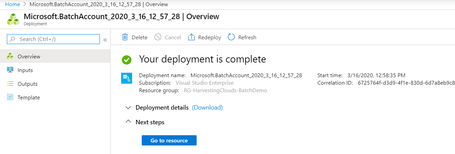455x154 pixels.
Task: Click the Refresh circular arrow icon
Action: click(x=231, y=37)
